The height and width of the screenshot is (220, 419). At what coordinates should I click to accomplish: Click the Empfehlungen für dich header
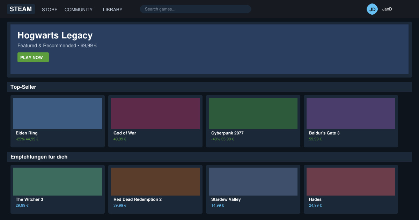coord(209,157)
